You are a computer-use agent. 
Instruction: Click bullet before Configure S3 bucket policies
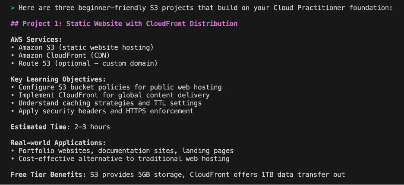[x=13, y=88]
